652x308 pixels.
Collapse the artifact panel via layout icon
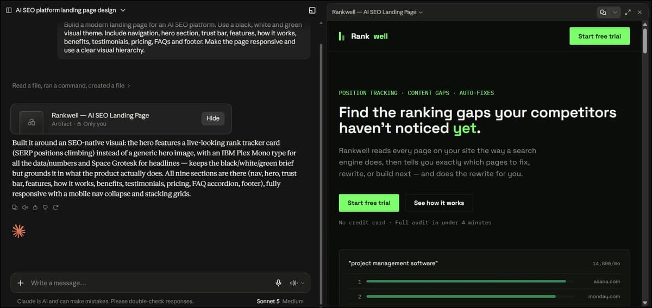tap(312, 10)
